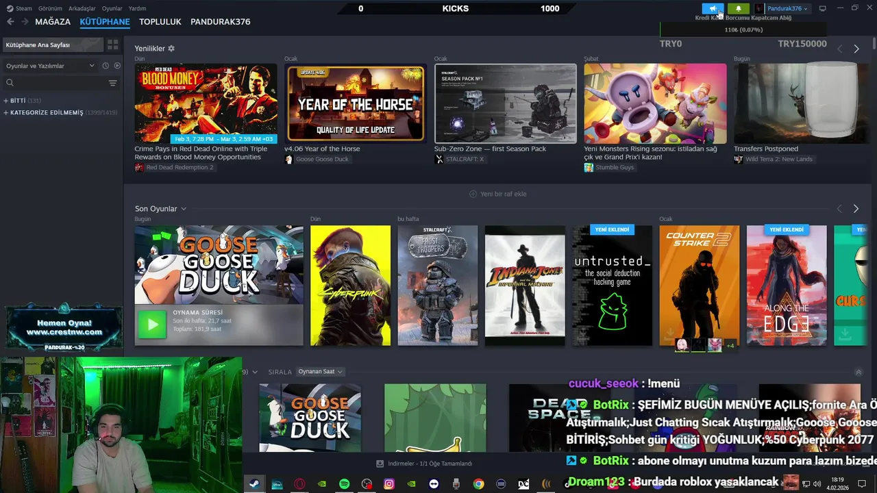Click Yeni bir raf ekle
This screenshot has width=877, height=493.
pyautogui.click(x=498, y=194)
